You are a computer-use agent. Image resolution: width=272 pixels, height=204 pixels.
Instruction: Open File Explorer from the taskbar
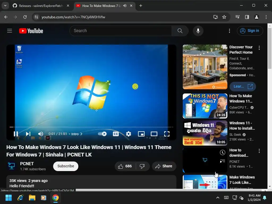point(32,198)
